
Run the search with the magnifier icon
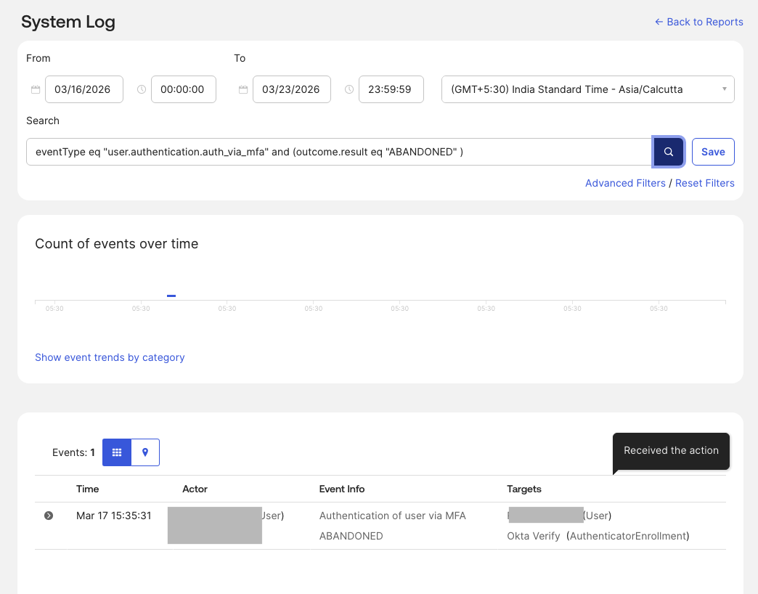668,151
